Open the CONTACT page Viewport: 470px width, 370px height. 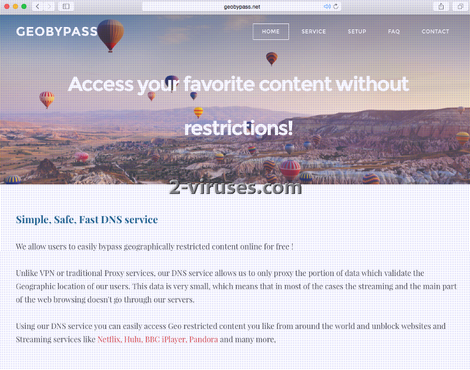pyautogui.click(x=435, y=32)
